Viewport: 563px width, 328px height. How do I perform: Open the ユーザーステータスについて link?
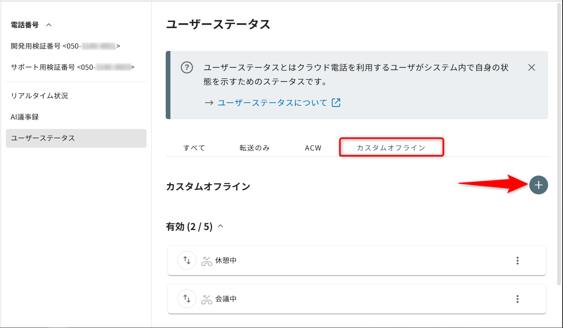pos(272,103)
